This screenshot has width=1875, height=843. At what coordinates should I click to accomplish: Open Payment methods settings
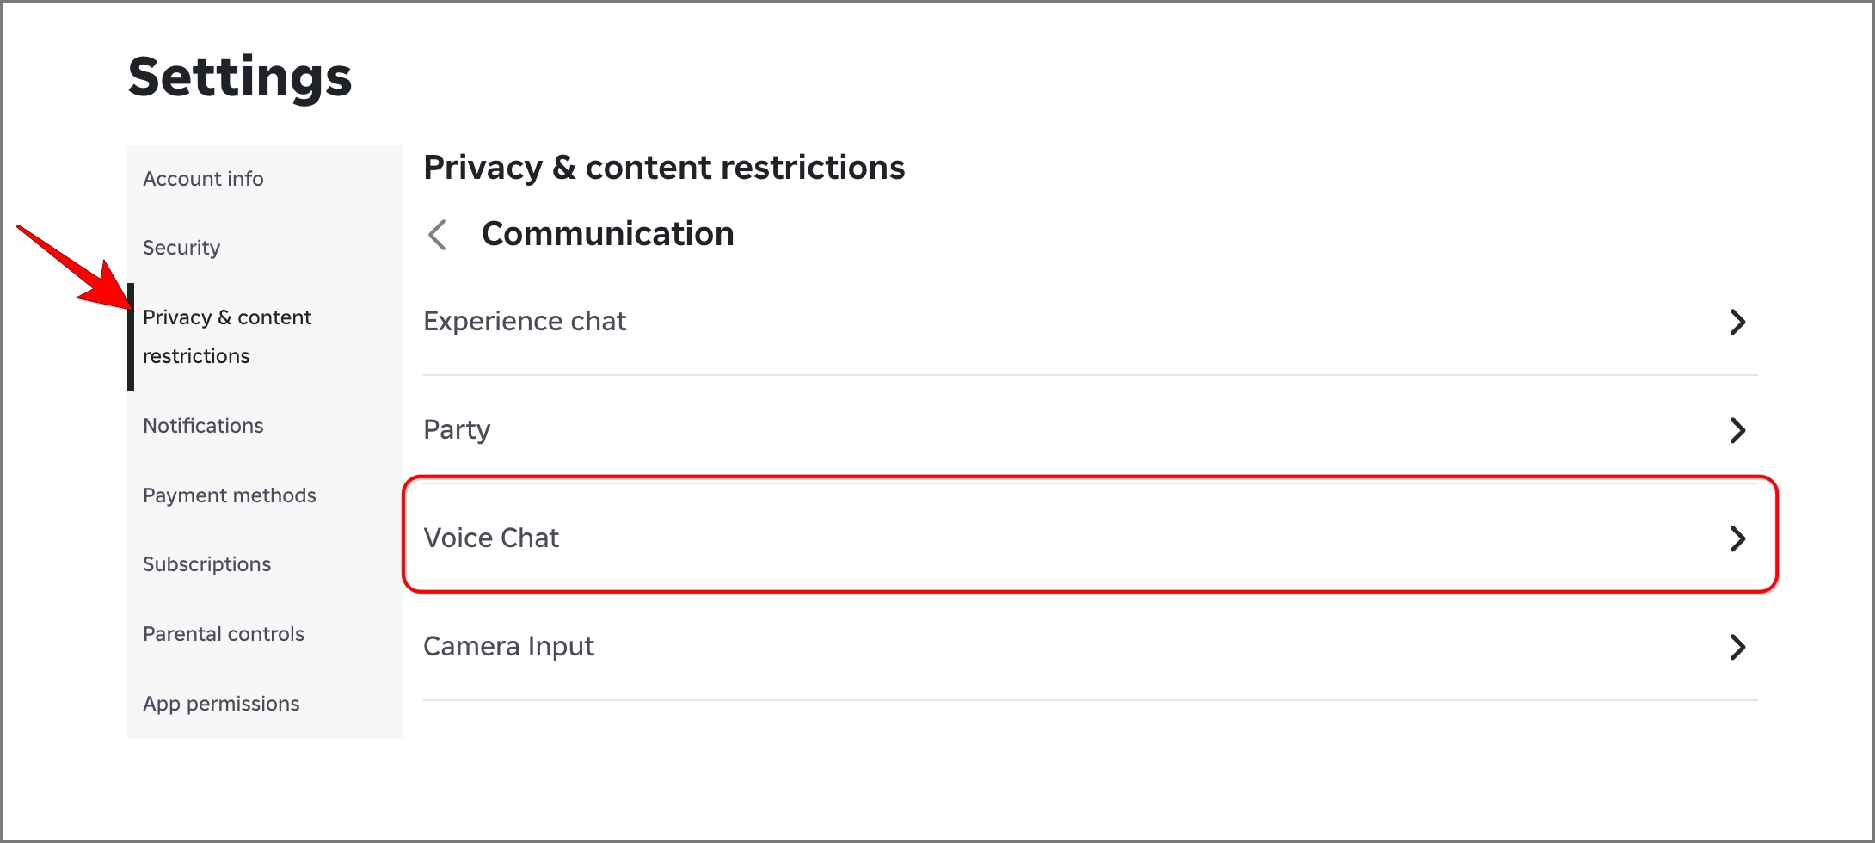tap(229, 495)
